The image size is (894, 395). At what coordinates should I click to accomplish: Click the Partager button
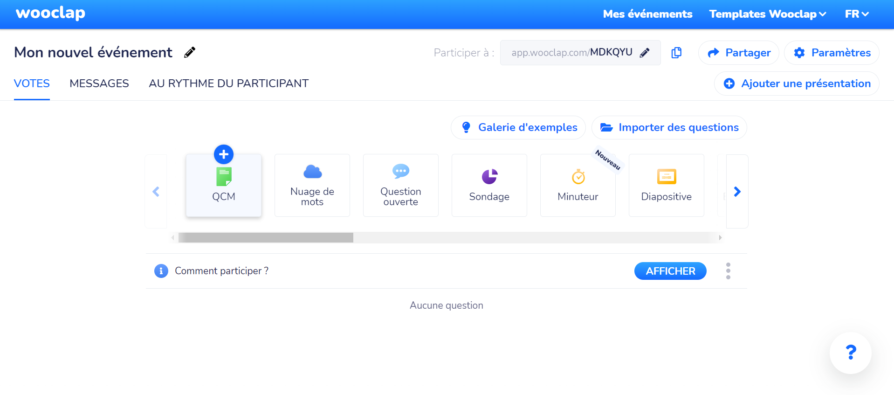click(738, 53)
